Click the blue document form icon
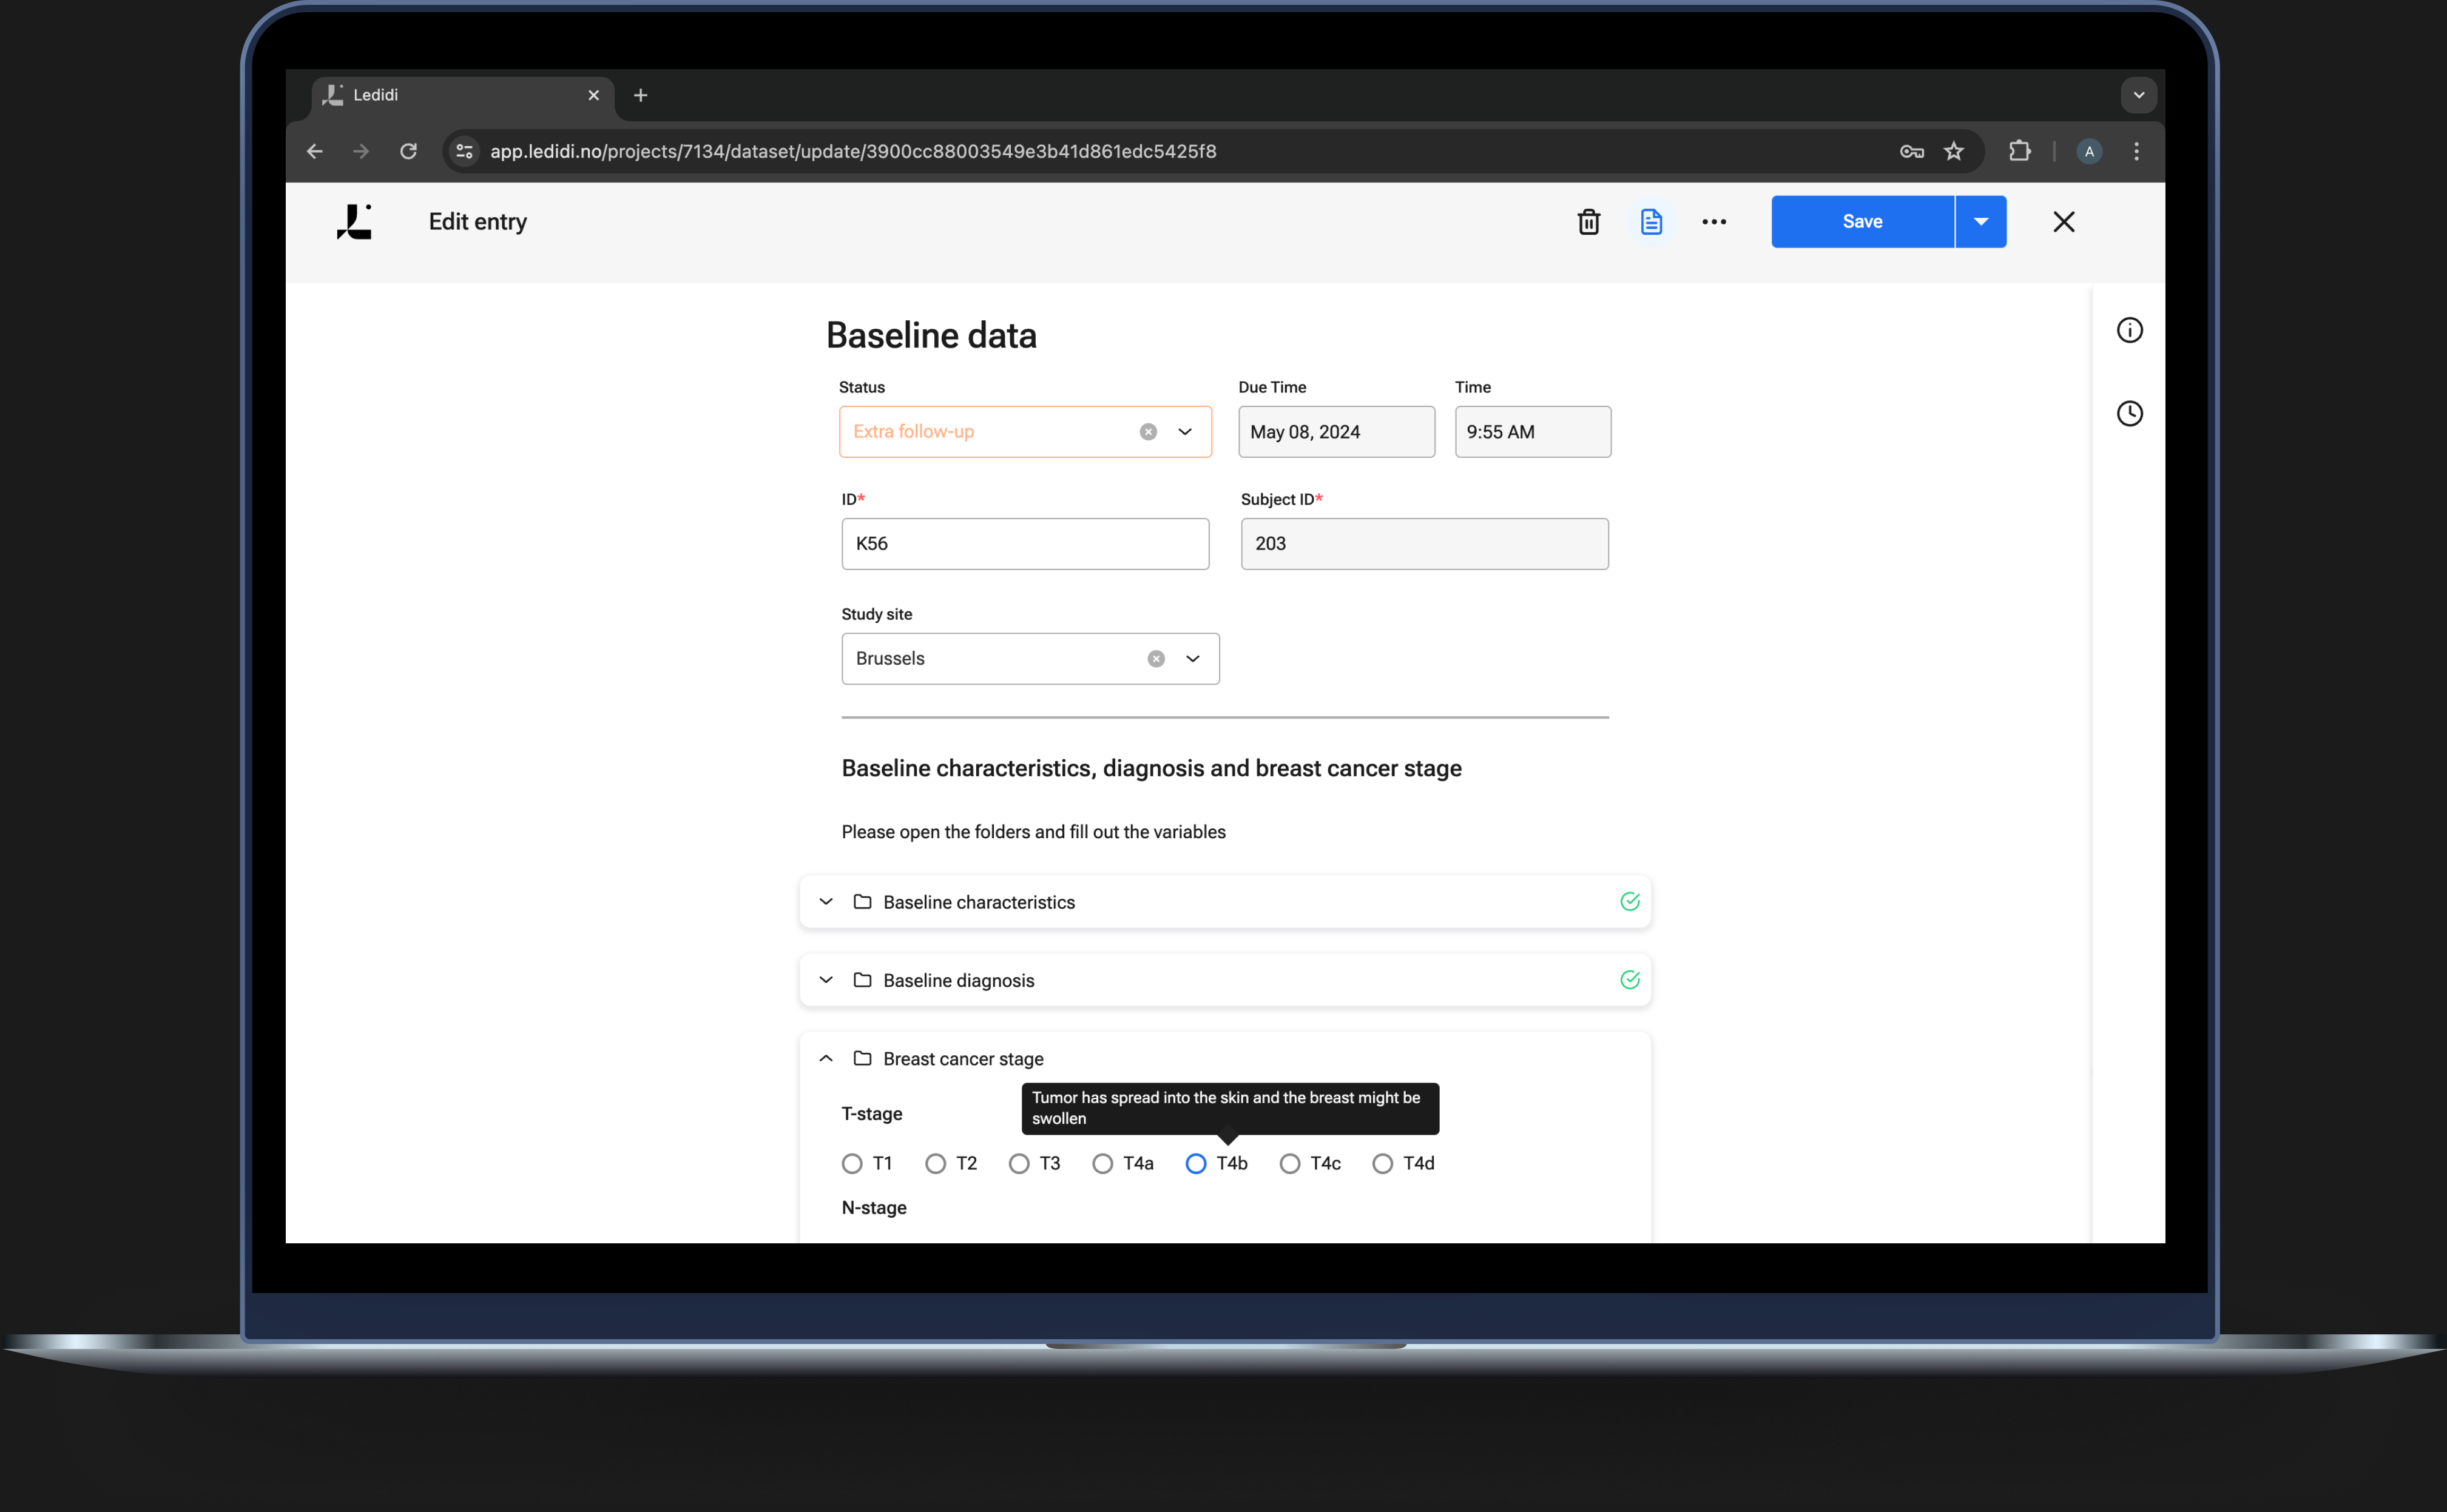The height and width of the screenshot is (1512, 2447). point(1651,222)
